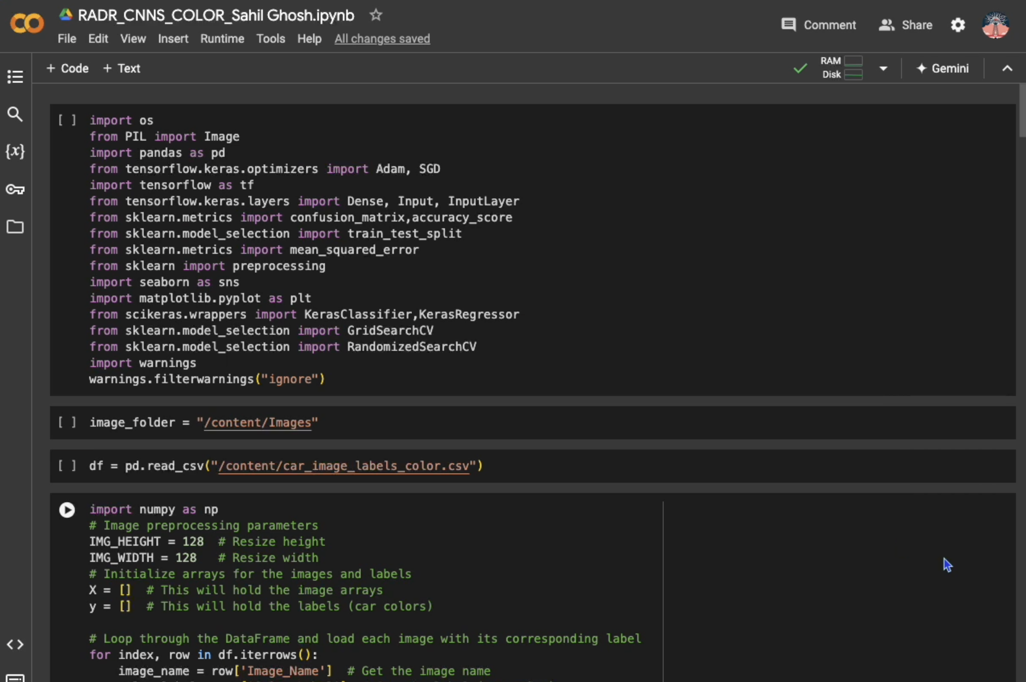Open the Gemini assistant
1026x682 pixels.
click(x=943, y=68)
